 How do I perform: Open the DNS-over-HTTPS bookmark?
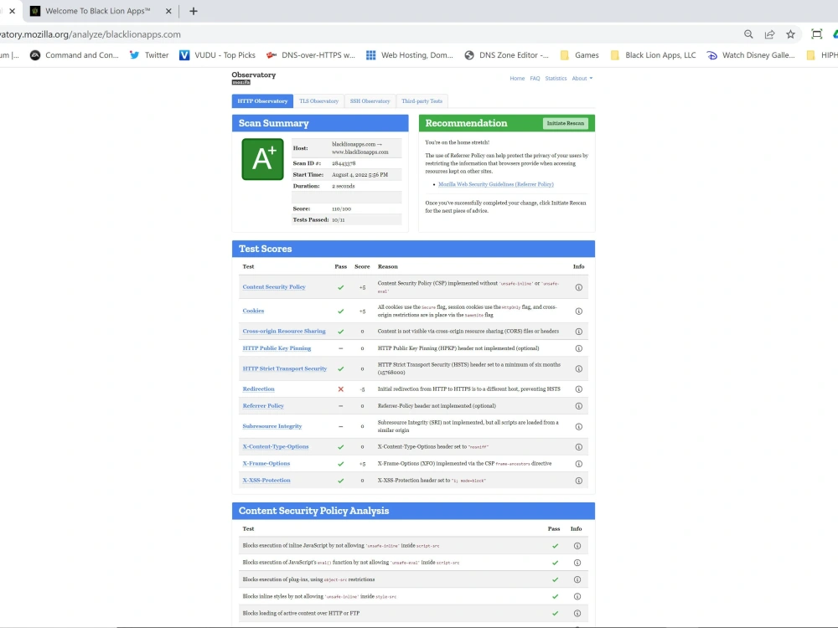pyautogui.click(x=311, y=55)
